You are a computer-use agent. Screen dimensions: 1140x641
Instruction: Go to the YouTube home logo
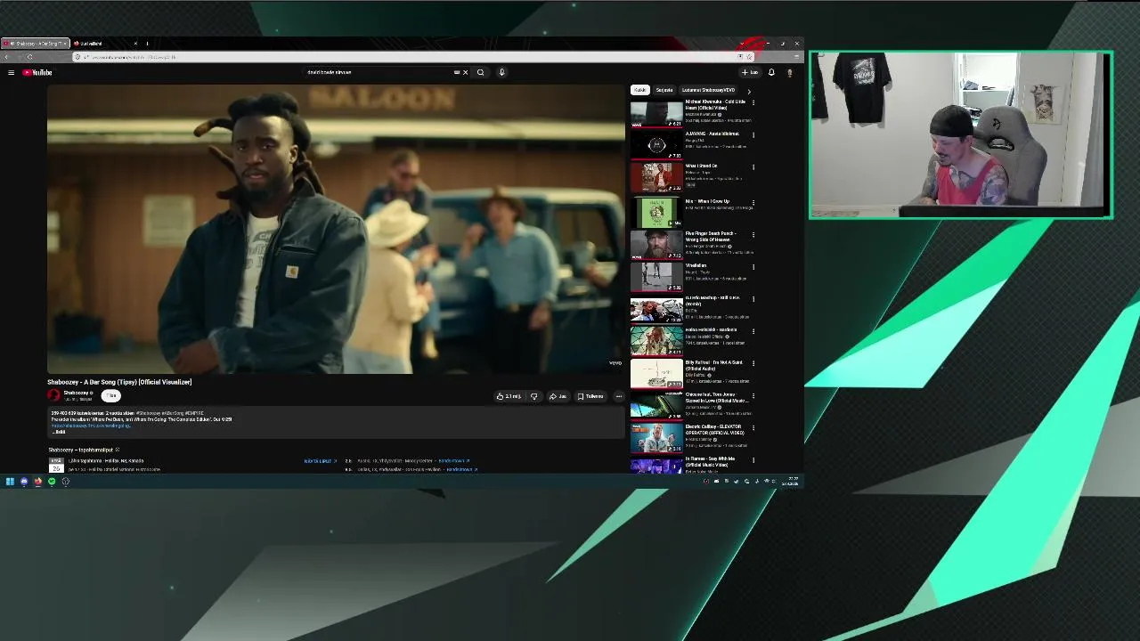[37, 72]
